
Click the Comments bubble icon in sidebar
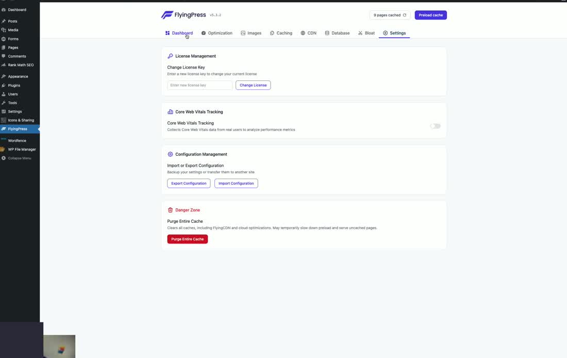[4, 56]
